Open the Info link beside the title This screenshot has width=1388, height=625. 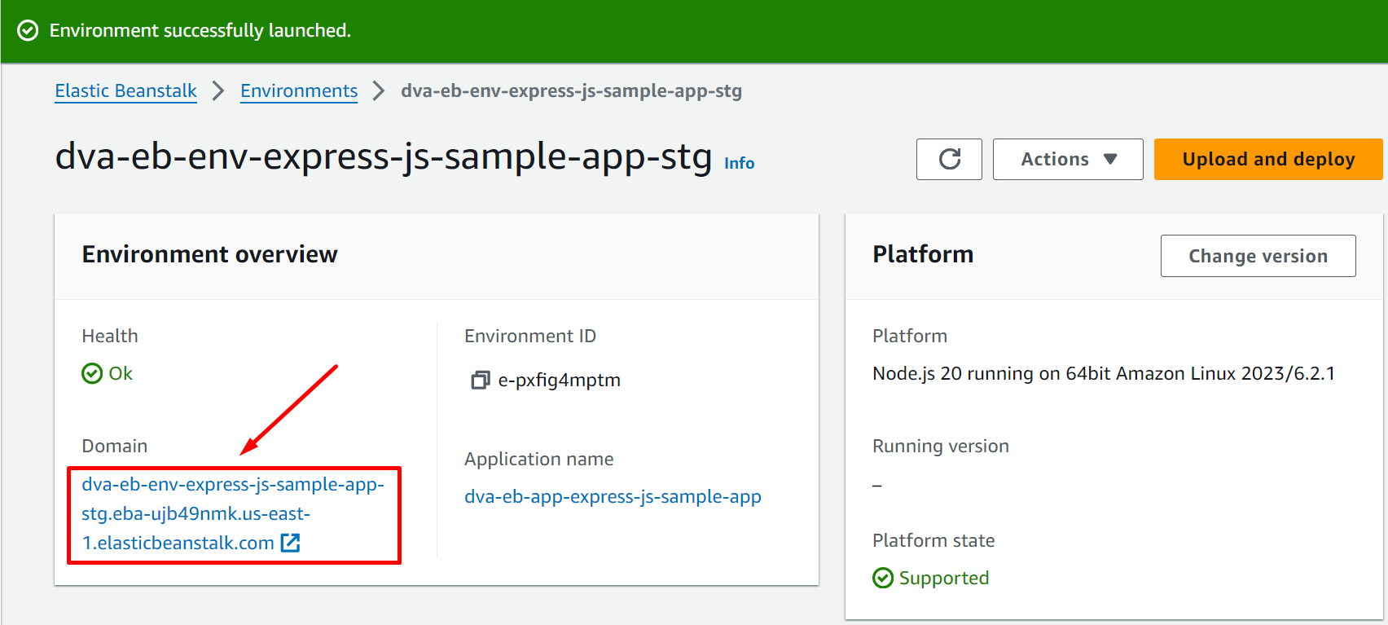739,163
